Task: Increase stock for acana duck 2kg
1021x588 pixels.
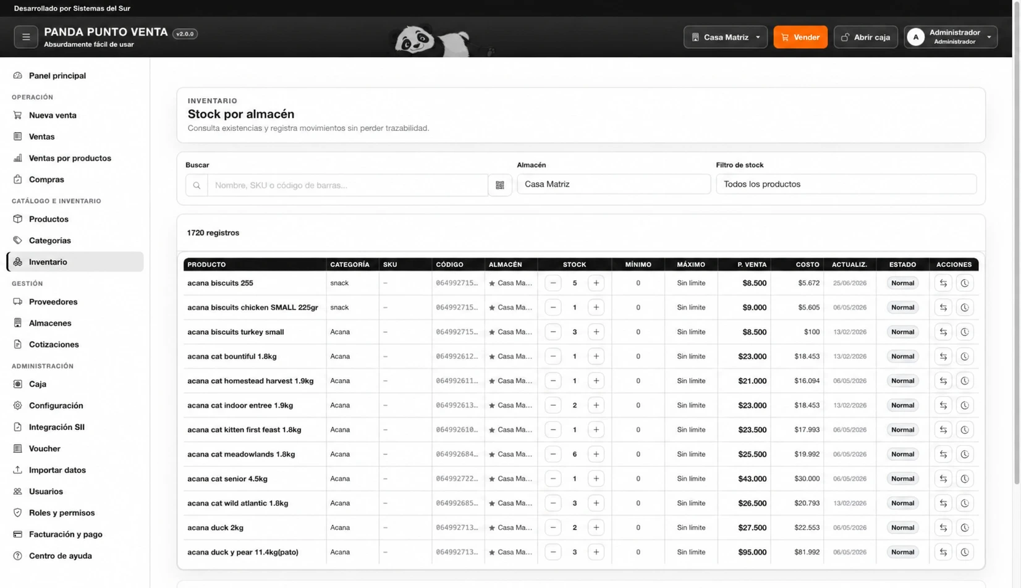Action: pos(596,527)
